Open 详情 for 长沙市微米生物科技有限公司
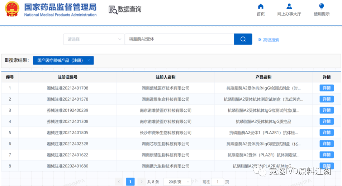 326,132
